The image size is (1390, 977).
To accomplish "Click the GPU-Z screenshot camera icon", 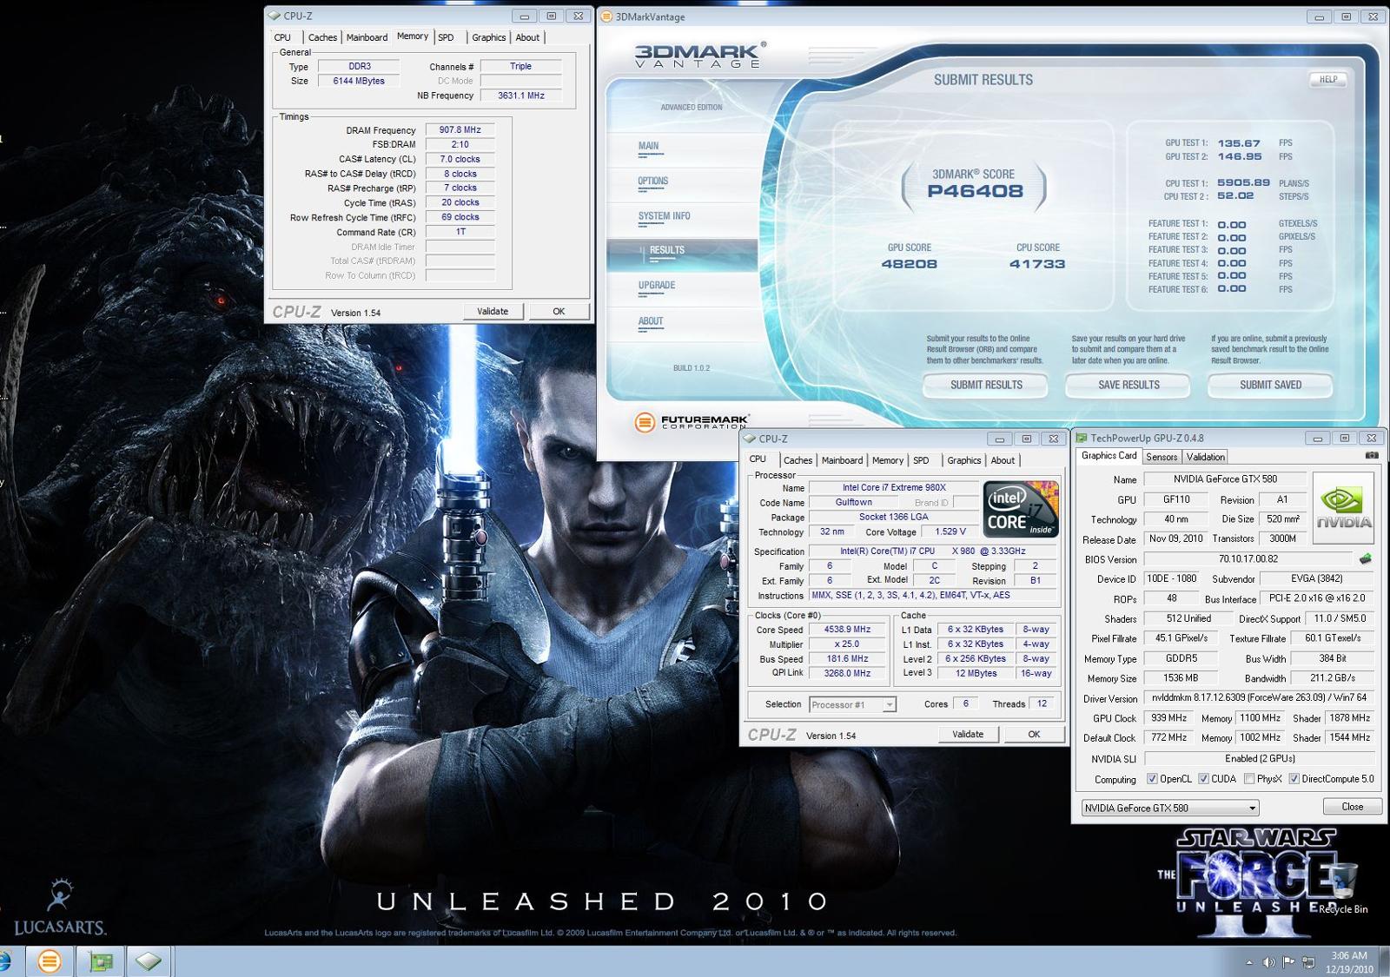I will click(1372, 455).
